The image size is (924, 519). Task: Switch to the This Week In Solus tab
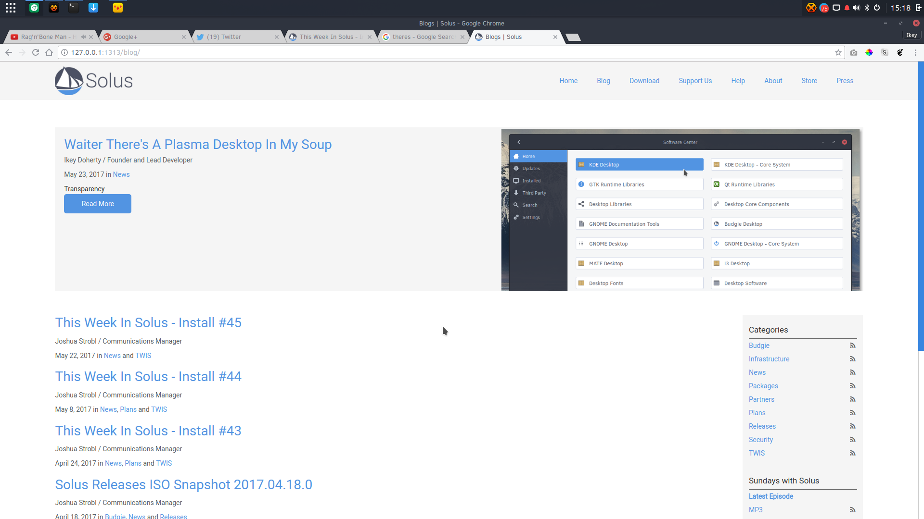[330, 37]
